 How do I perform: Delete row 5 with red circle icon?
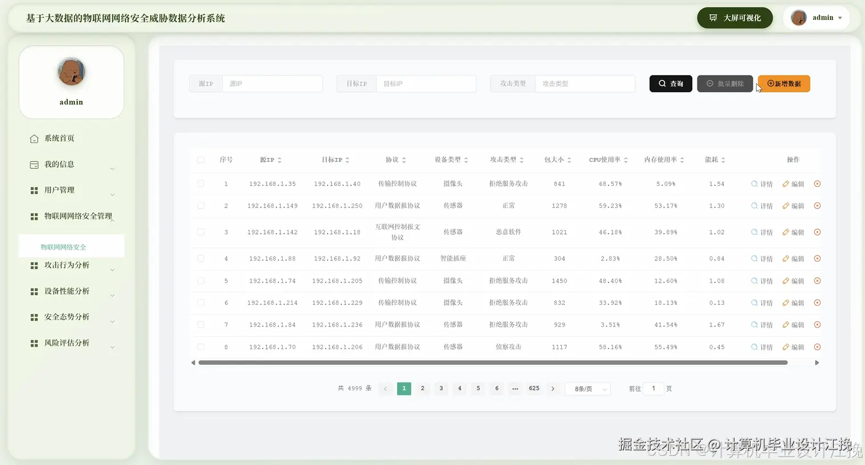[x=817, y=281]
